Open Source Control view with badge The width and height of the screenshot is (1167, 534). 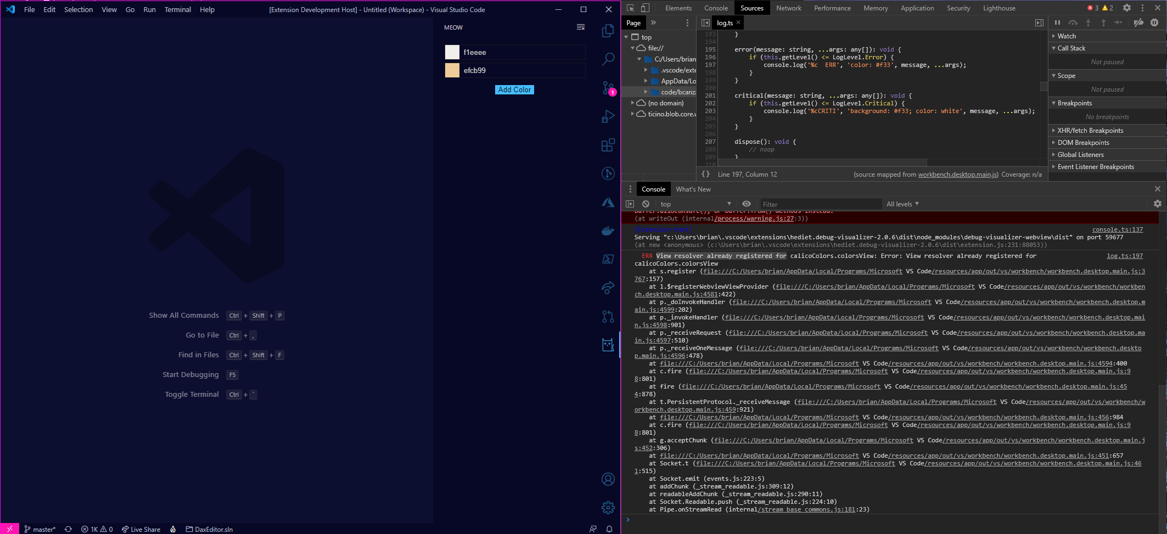pos(608,88)
